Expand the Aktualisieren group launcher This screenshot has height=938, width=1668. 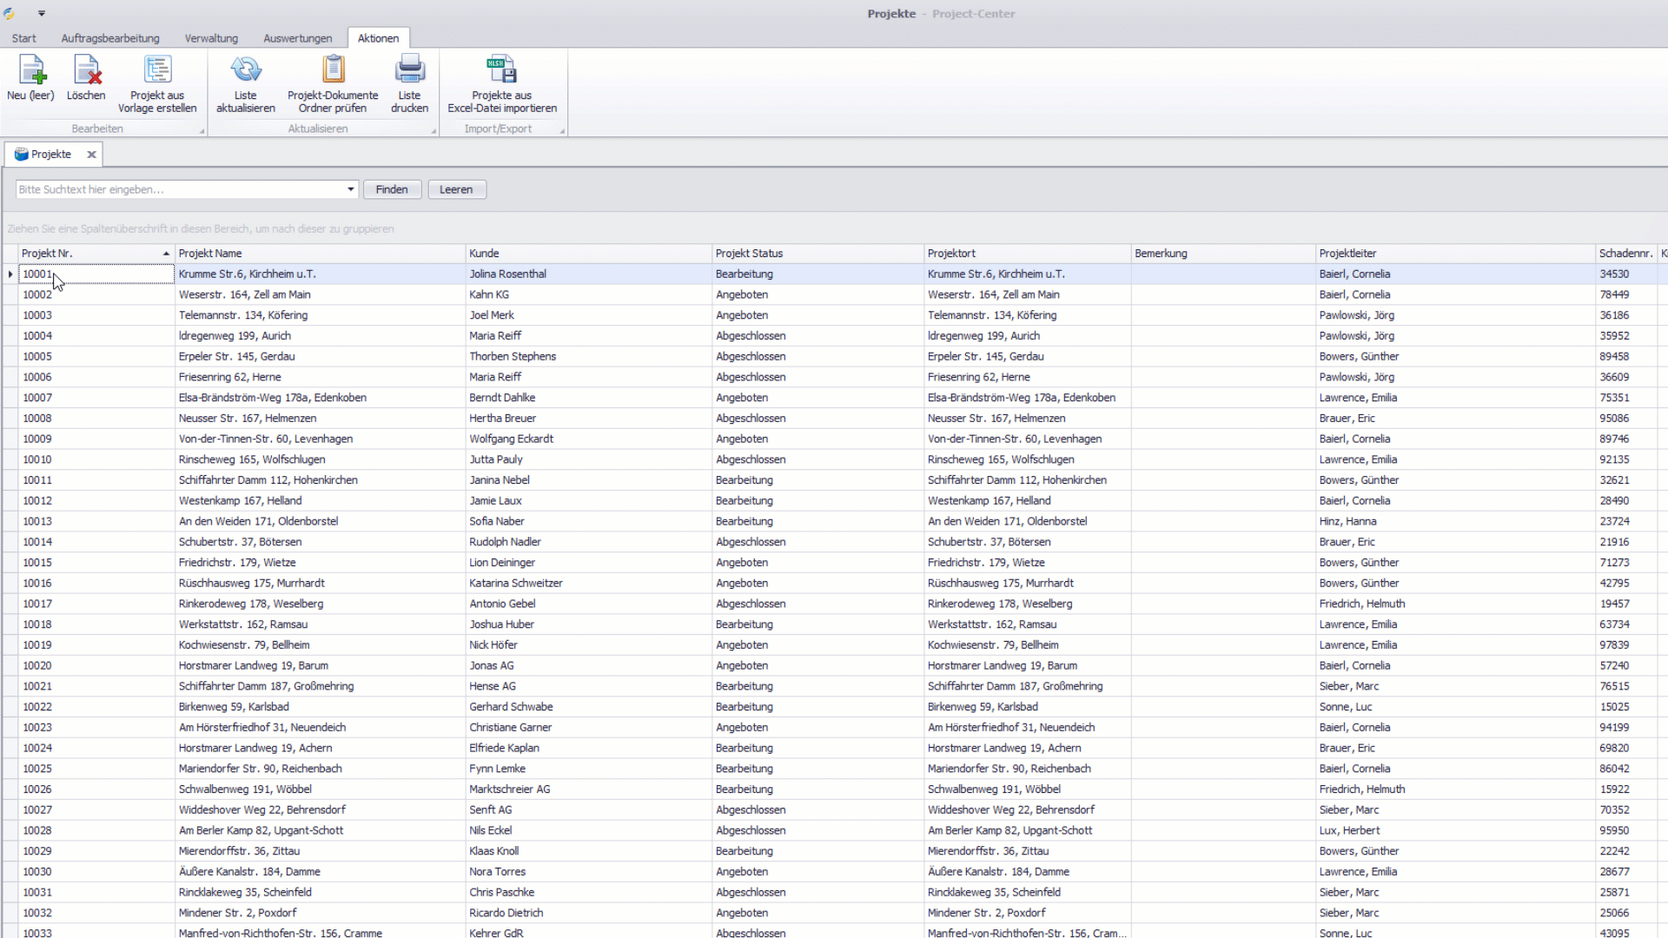434,131
